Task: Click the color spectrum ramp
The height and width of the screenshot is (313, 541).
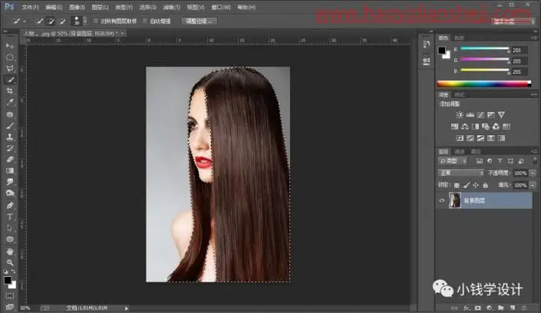Action: (484, 84)
